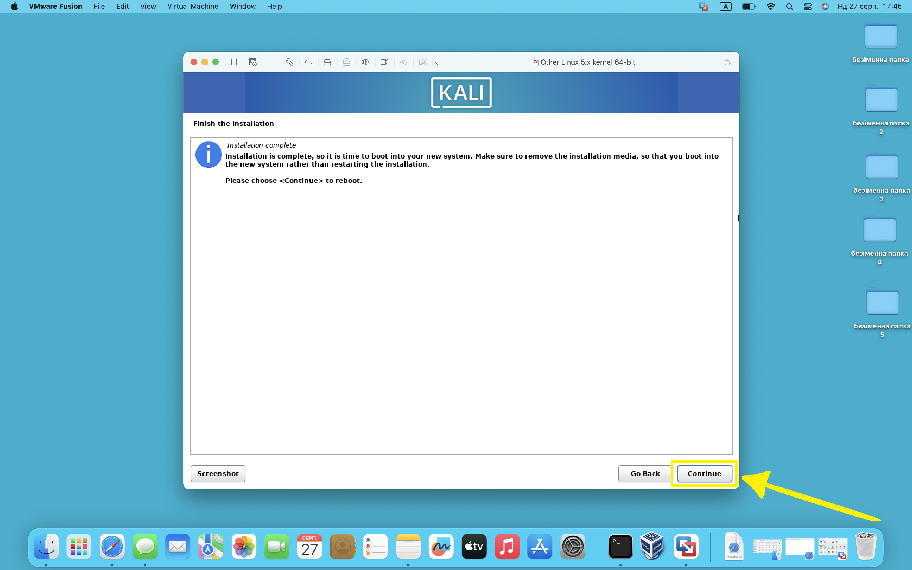Open Apple TV from the Dock
Image resolution: width=912 pixels, height=570 pixels.
coord(474,546)
